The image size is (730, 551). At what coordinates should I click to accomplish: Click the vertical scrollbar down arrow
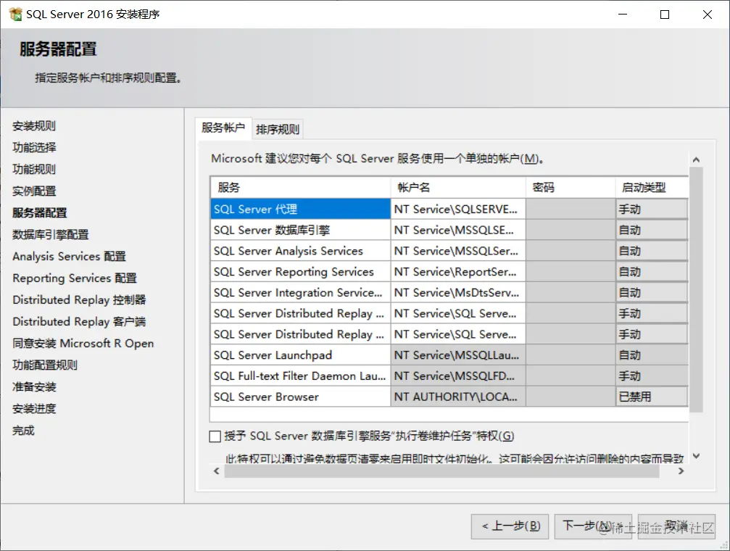tap(696, 456)
